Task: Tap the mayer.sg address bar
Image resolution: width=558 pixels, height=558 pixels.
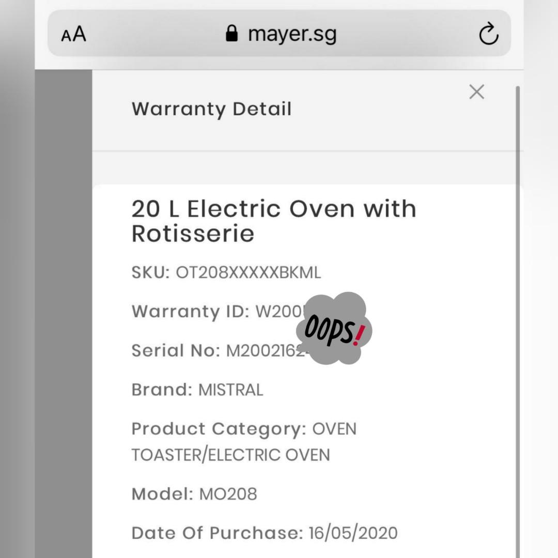Action: pyautogui.click(x=292, y=34)
